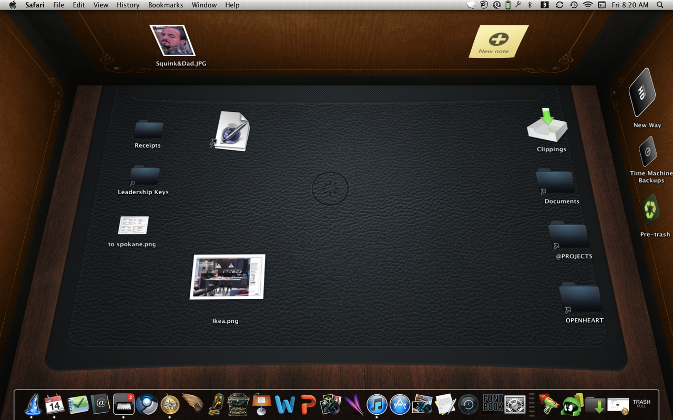Select the Time Machine Backups drive
673x420 pixels.
[648, 153]
